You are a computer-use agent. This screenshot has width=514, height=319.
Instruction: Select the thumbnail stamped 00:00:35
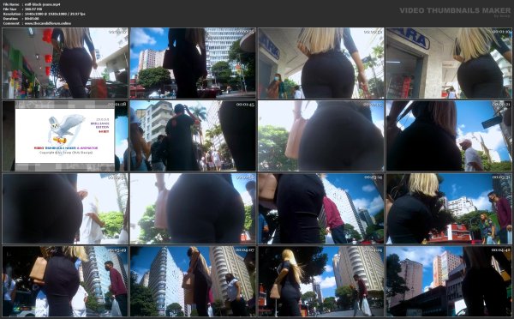click(193, 63)
